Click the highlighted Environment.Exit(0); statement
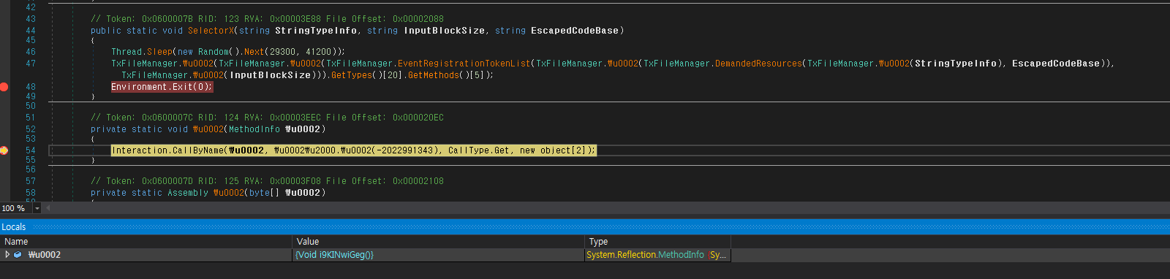Screen dimensions: 1170x279 point(162,87)
